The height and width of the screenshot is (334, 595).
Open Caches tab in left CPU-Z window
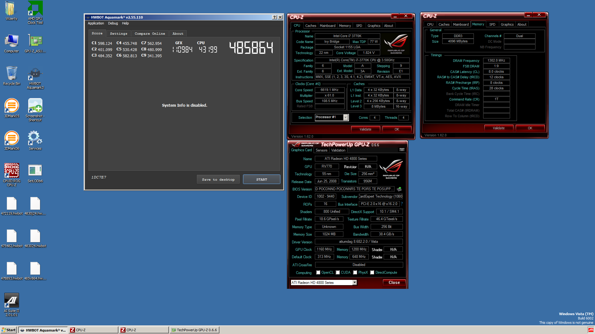point(311,26)
